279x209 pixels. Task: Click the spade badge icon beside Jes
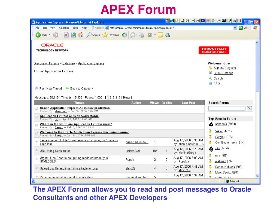pos(211,149)
